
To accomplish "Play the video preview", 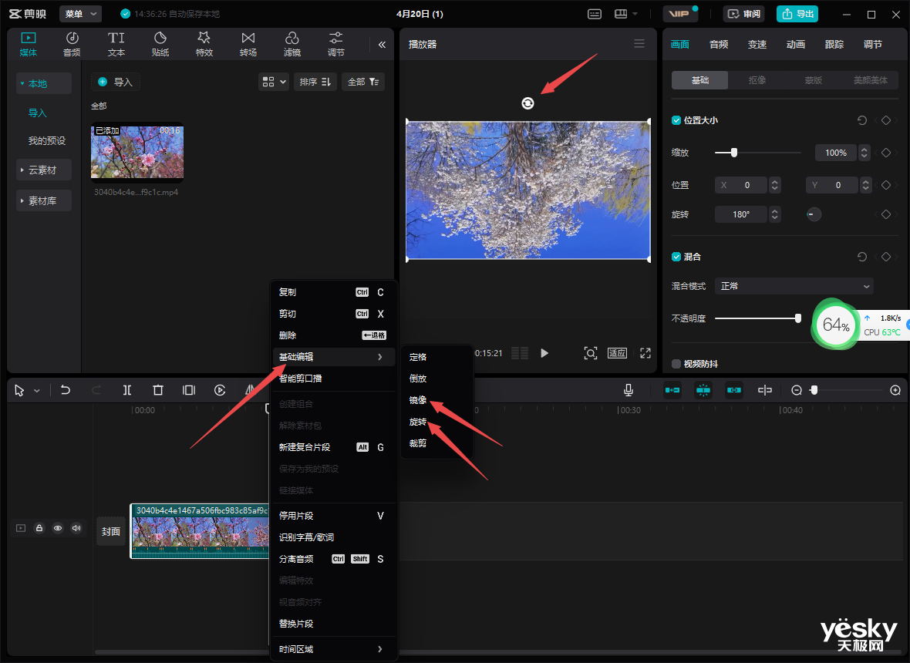I will 544,352.
